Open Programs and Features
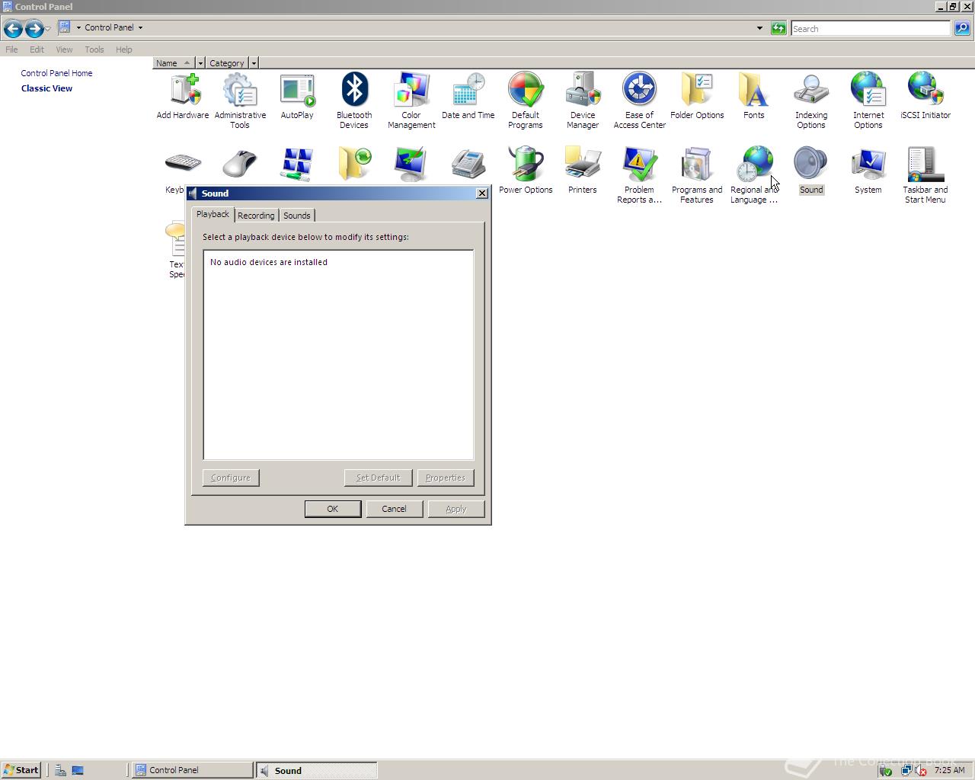Screen dimensions: 975x780 tap(697, 175)
